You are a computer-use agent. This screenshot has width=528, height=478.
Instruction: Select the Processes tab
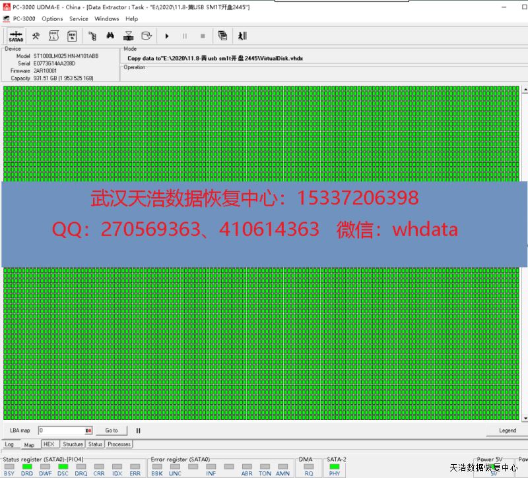119,444
